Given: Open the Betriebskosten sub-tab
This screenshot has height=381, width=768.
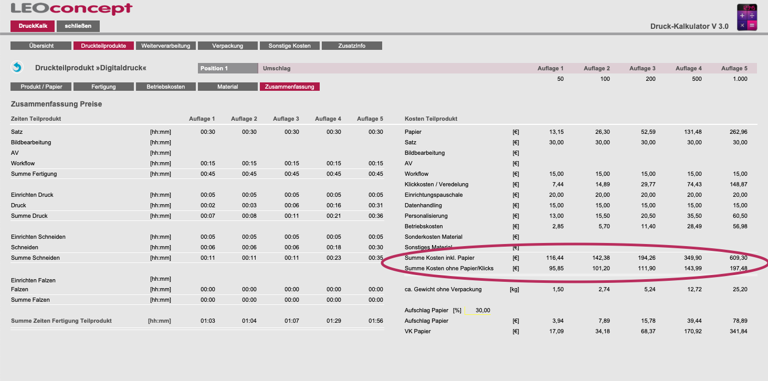Looking at the screenshot, I should coord(166,87).
